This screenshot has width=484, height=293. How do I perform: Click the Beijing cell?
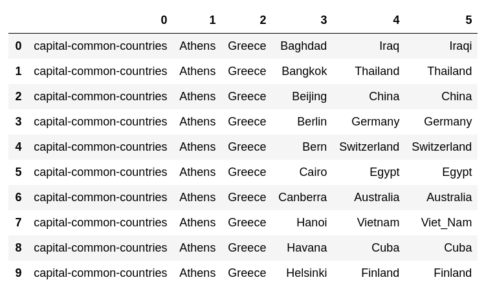click(x=309, y=96)
